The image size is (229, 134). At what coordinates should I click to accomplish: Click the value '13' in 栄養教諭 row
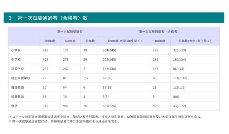pyautogui.click(x=44, y=97)
